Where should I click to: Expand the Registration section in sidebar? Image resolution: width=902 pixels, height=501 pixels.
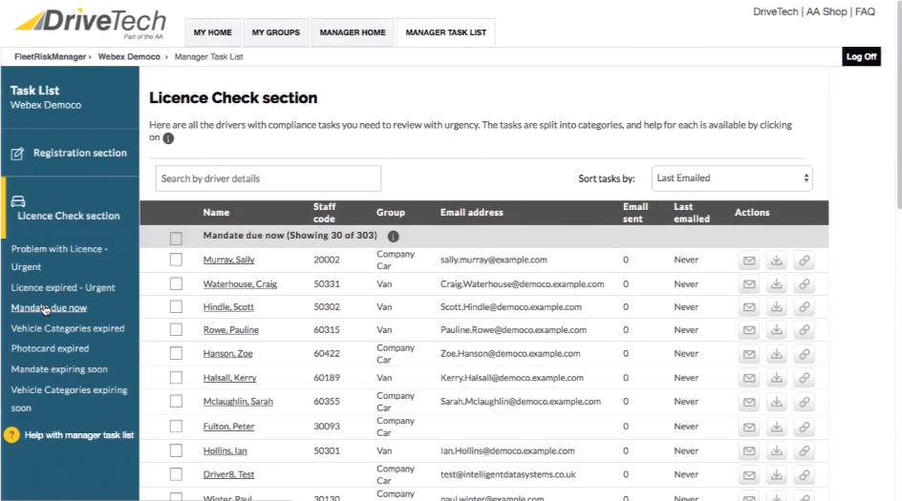[x=70, y=154]
